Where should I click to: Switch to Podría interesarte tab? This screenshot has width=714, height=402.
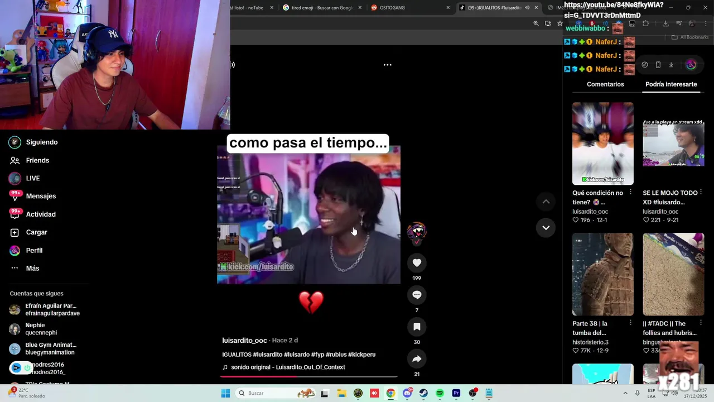click(671, 84)
